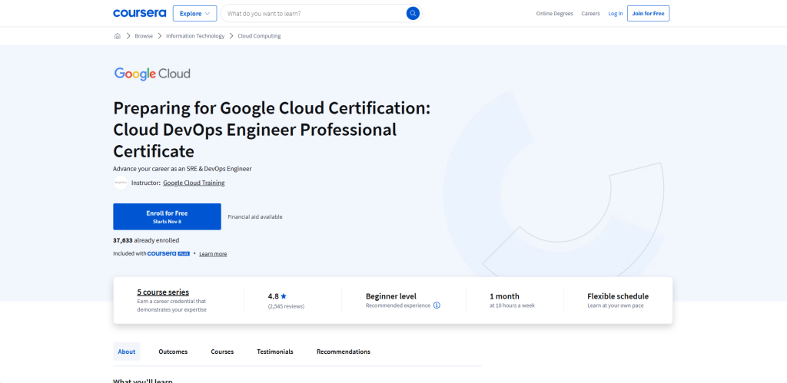Click 'Advance your career as an SRE & DevOps Engineer'
This screenshot has width=787, height=383.
pyautogui.click(x=182, y=169)
